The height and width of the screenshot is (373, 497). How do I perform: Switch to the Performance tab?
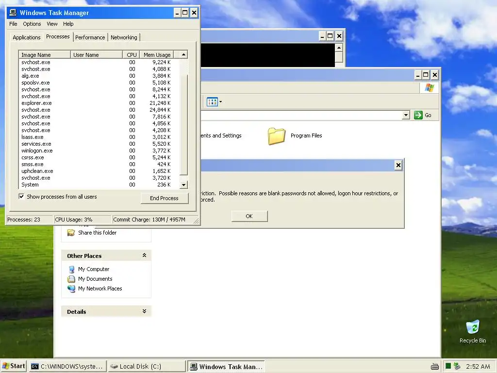90,37
